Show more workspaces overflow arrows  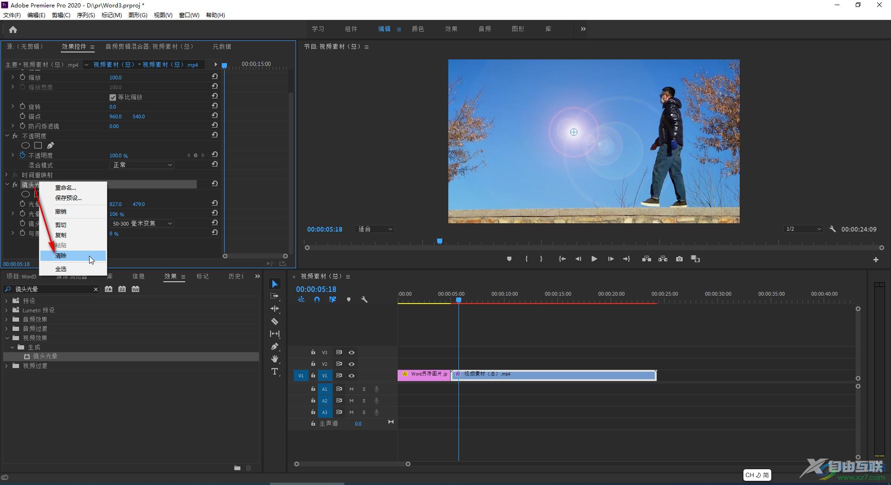(583, 29)
